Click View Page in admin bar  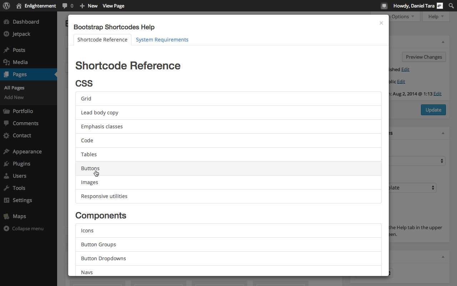pos(114,6)
